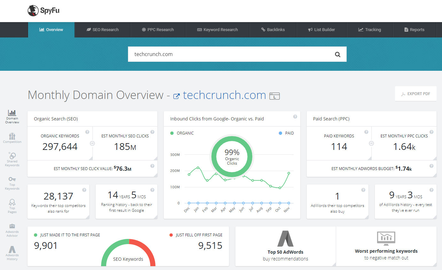Click the Est Monthly SEO Click Value row
This screenshot has height=270, width=442.
92,168
